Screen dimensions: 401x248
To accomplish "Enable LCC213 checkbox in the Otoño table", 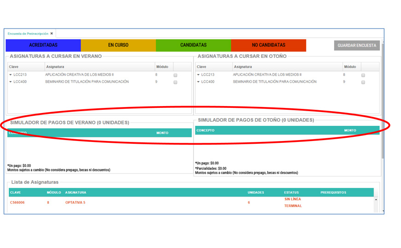I will click(363, 75).
